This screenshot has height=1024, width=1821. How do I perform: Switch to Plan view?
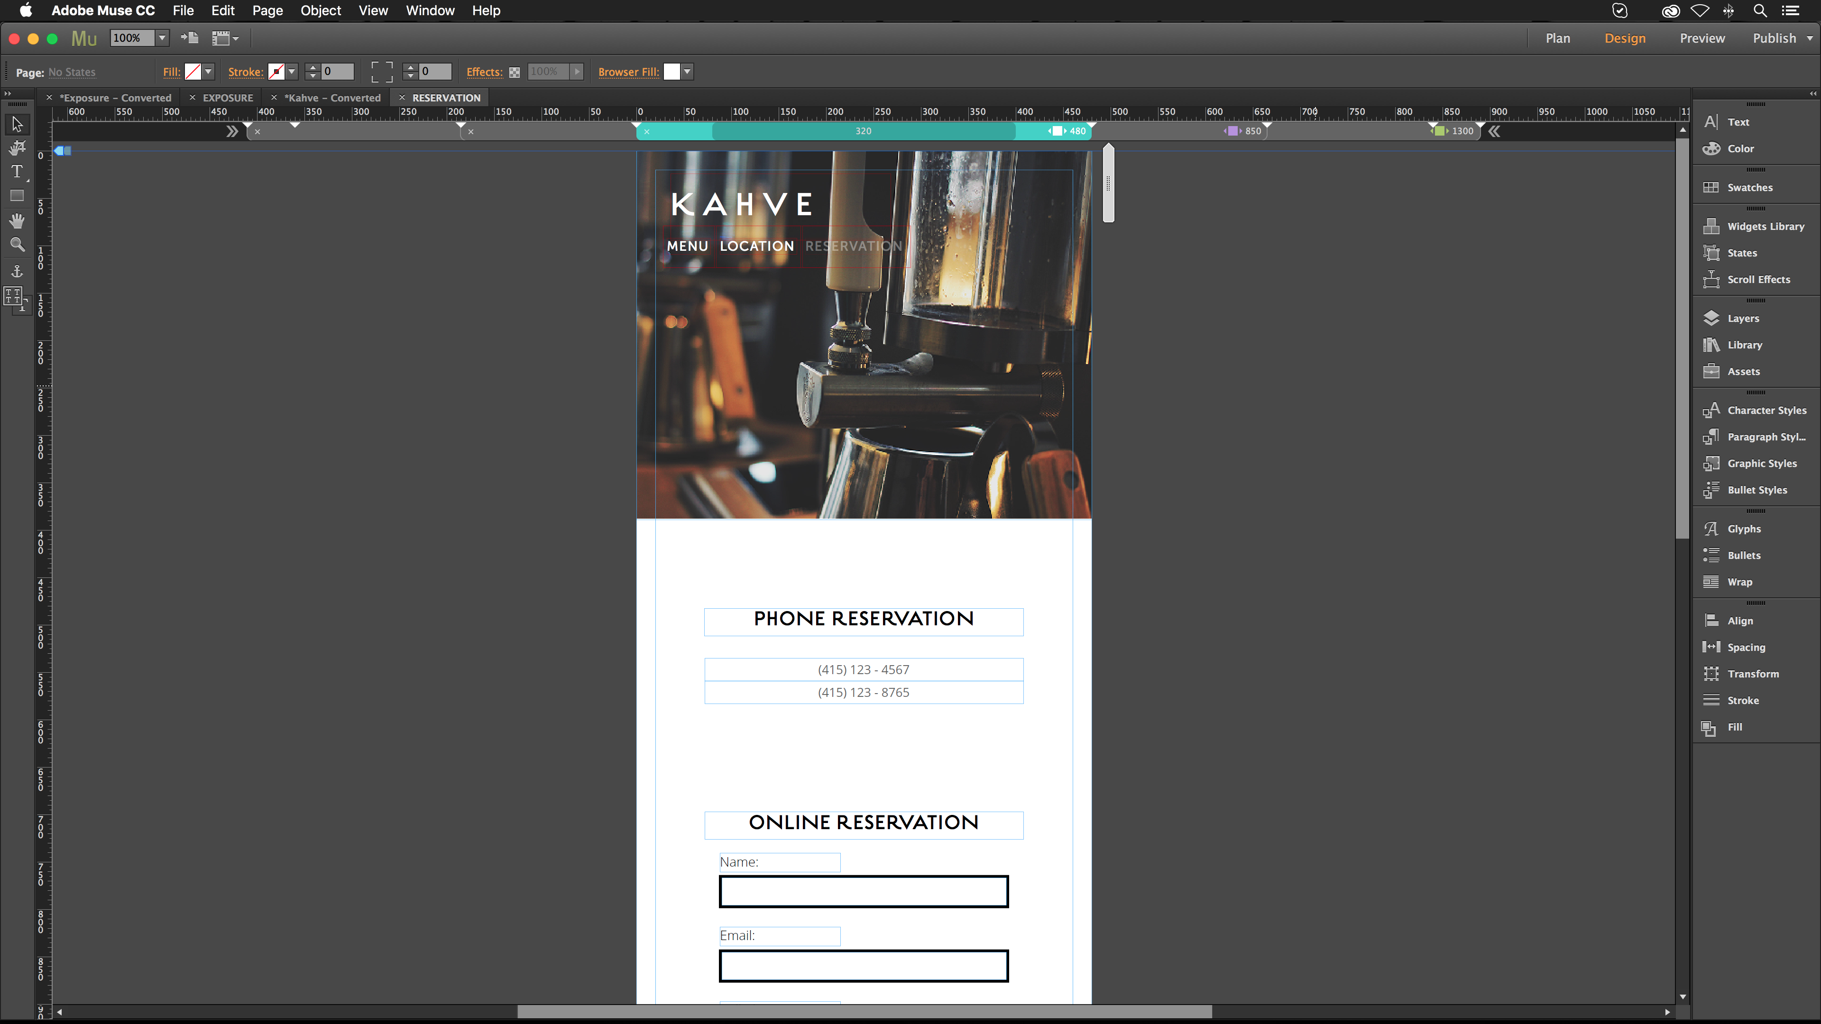click(x=1557, y=38)
